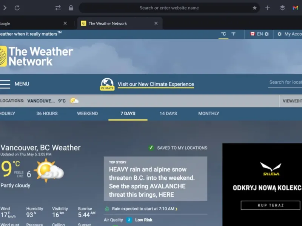Viewport: 302px width, 226px height.
Task: Bookmark page with the star icon
Action: tap(254, 8)
